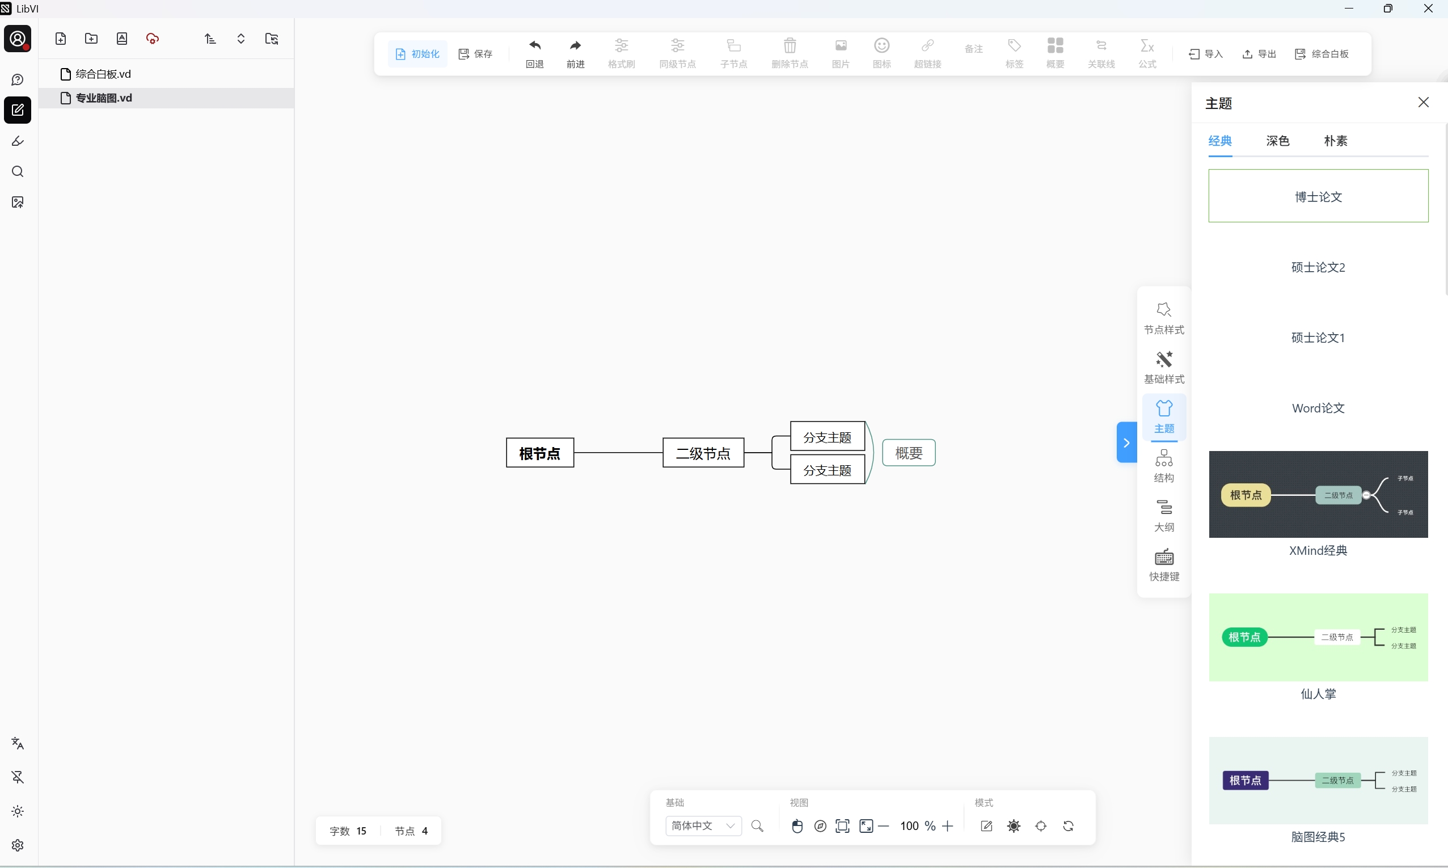Click the user account avatar icon

[x=18, y=39]
